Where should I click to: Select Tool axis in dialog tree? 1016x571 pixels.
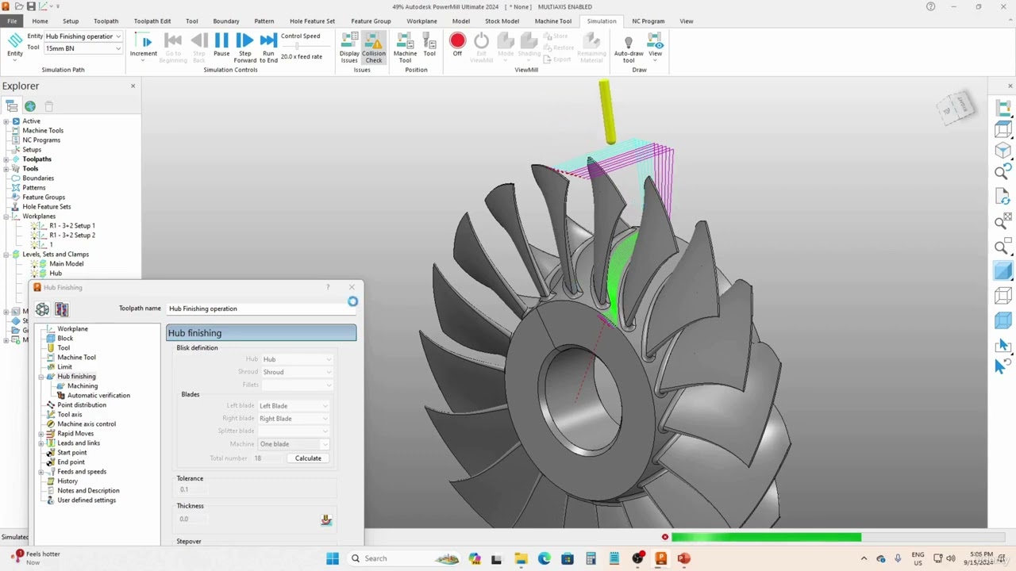tap(70, 415)
